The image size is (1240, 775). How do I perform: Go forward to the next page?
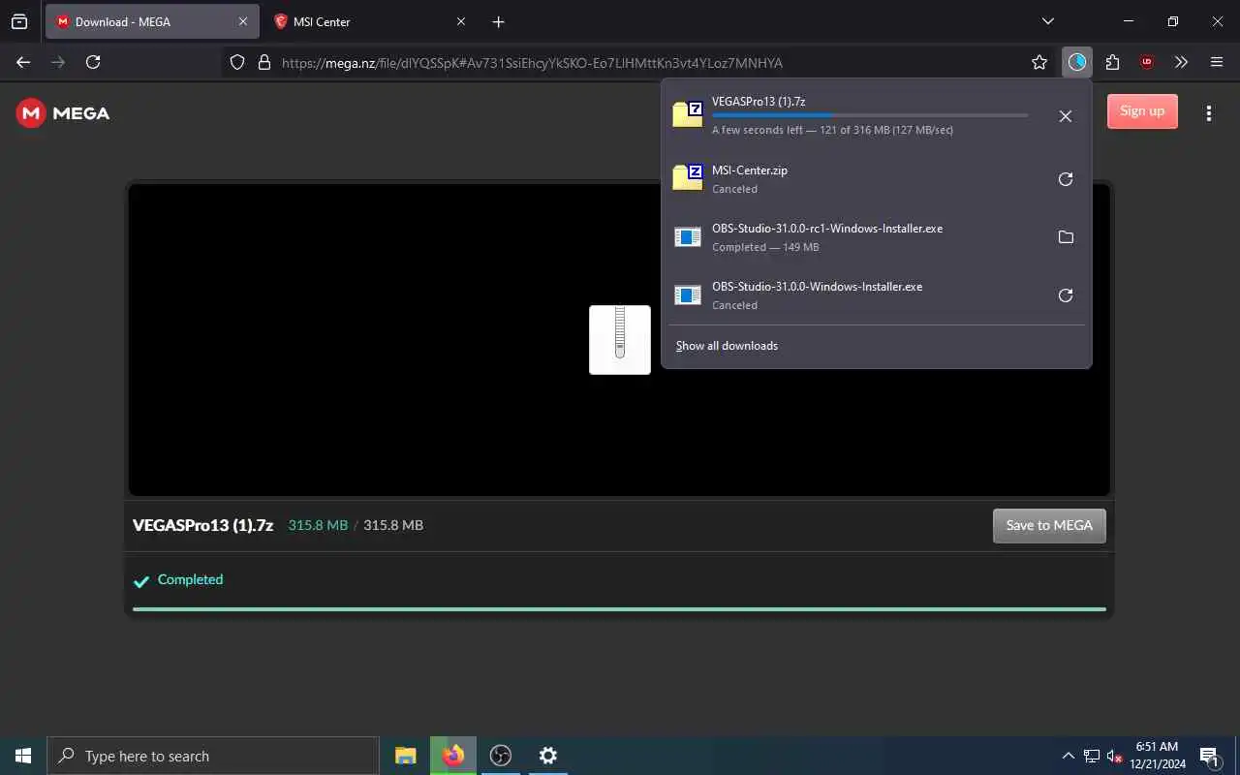[x=58, y=62]
